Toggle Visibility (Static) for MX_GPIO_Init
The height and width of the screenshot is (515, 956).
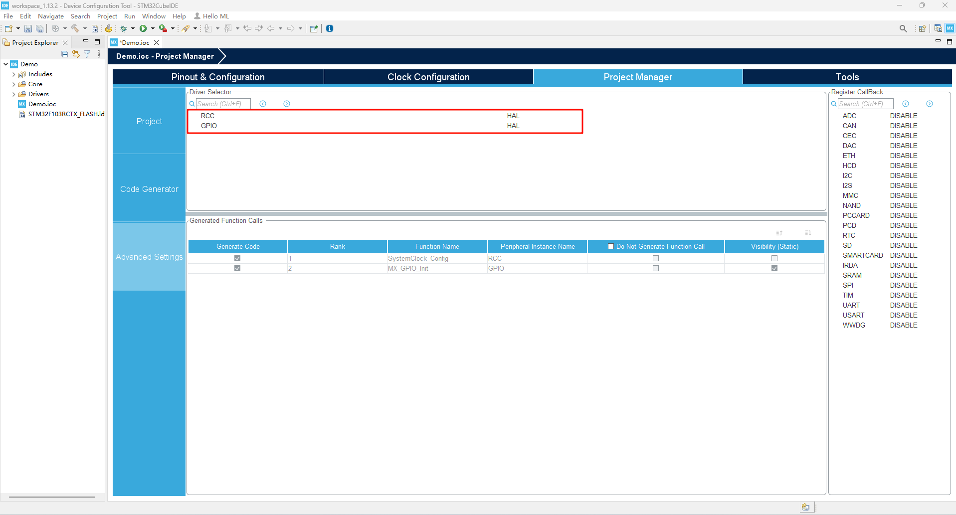(x=774, y=268)
